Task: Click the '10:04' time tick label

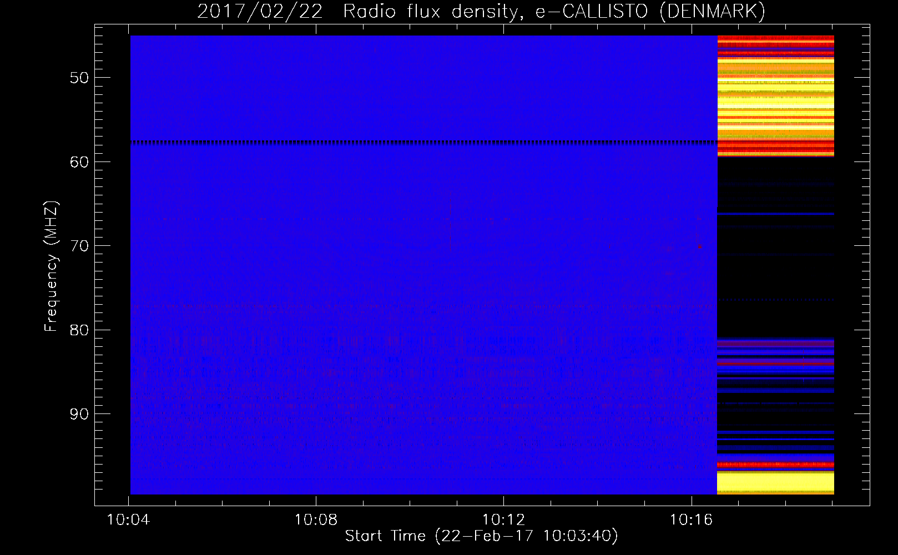Action: pos(129,520)
